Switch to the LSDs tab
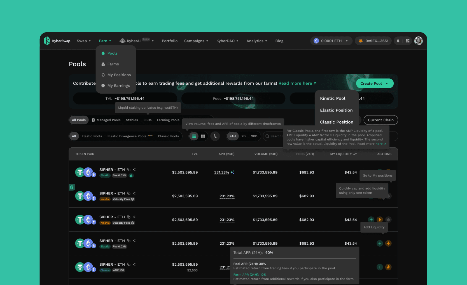This screenshot has width=467, height=285. tap(148, 120)
